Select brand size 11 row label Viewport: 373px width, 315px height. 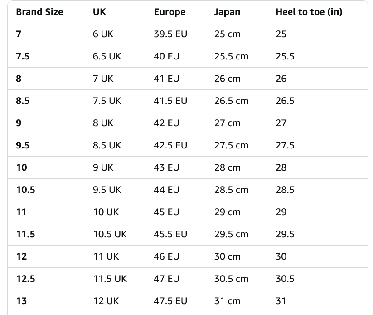click(21, 212)
